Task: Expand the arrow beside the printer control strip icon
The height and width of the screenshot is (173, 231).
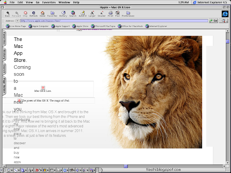Action: (x=61, y=170)
